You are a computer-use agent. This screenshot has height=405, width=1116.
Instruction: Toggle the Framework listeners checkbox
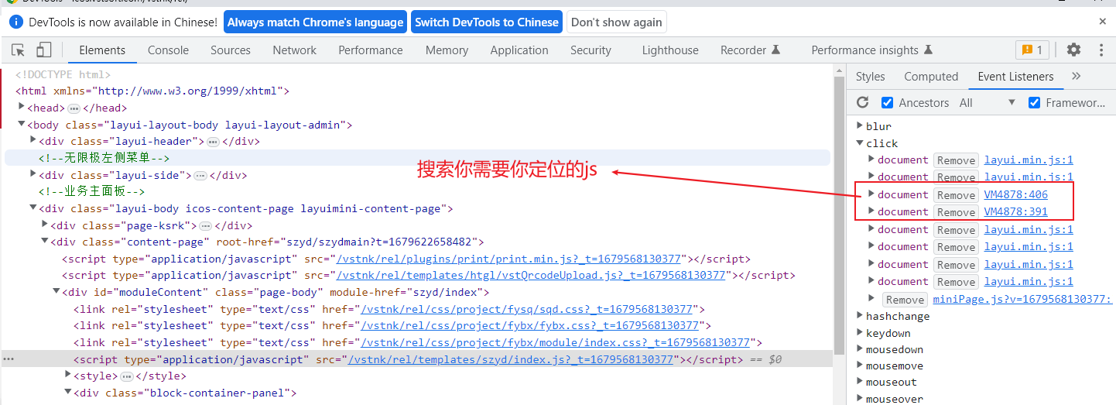[1034, 102]
